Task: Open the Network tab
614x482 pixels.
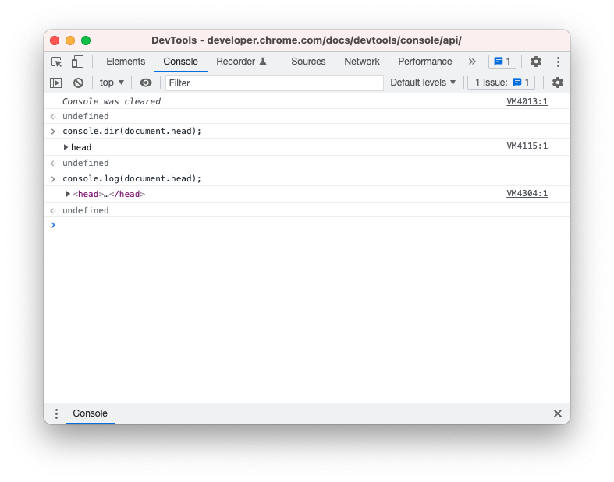Action: click(362, 62)
